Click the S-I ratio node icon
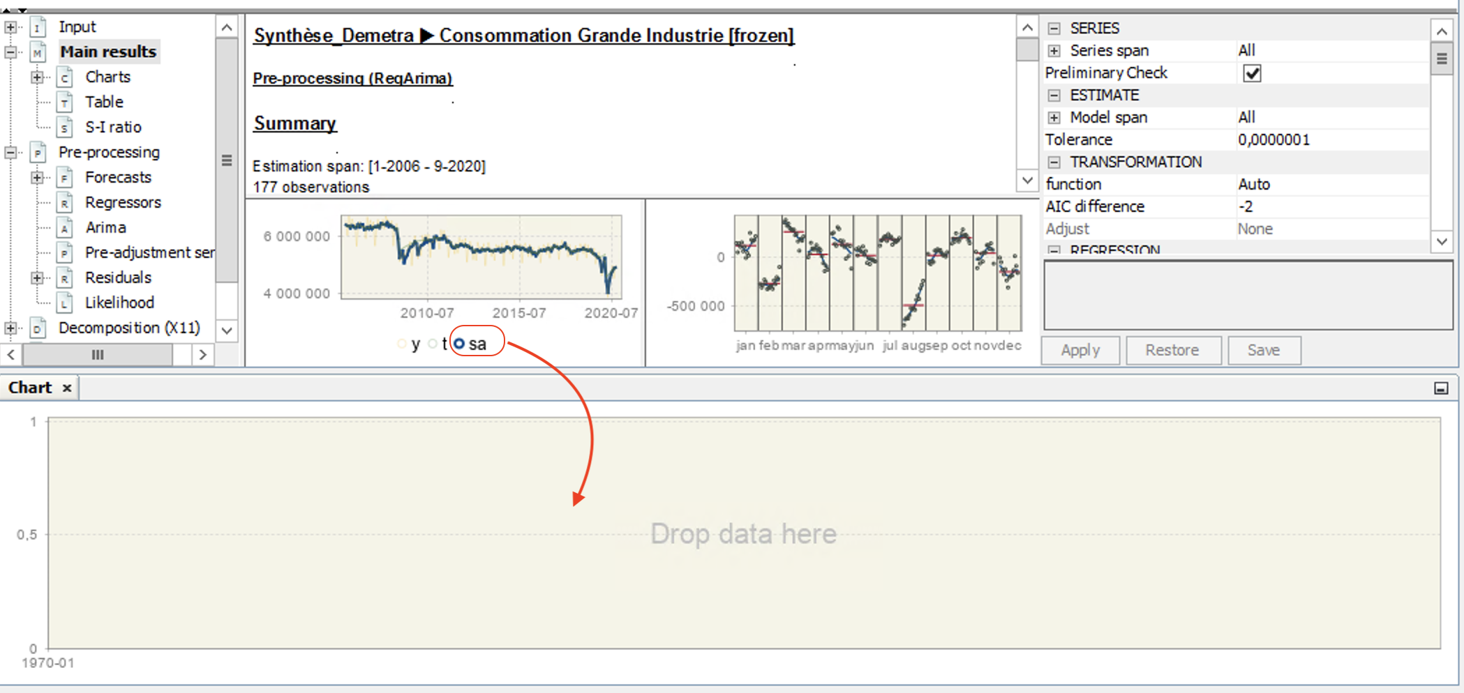1464x693 pixels. [65, 128]
